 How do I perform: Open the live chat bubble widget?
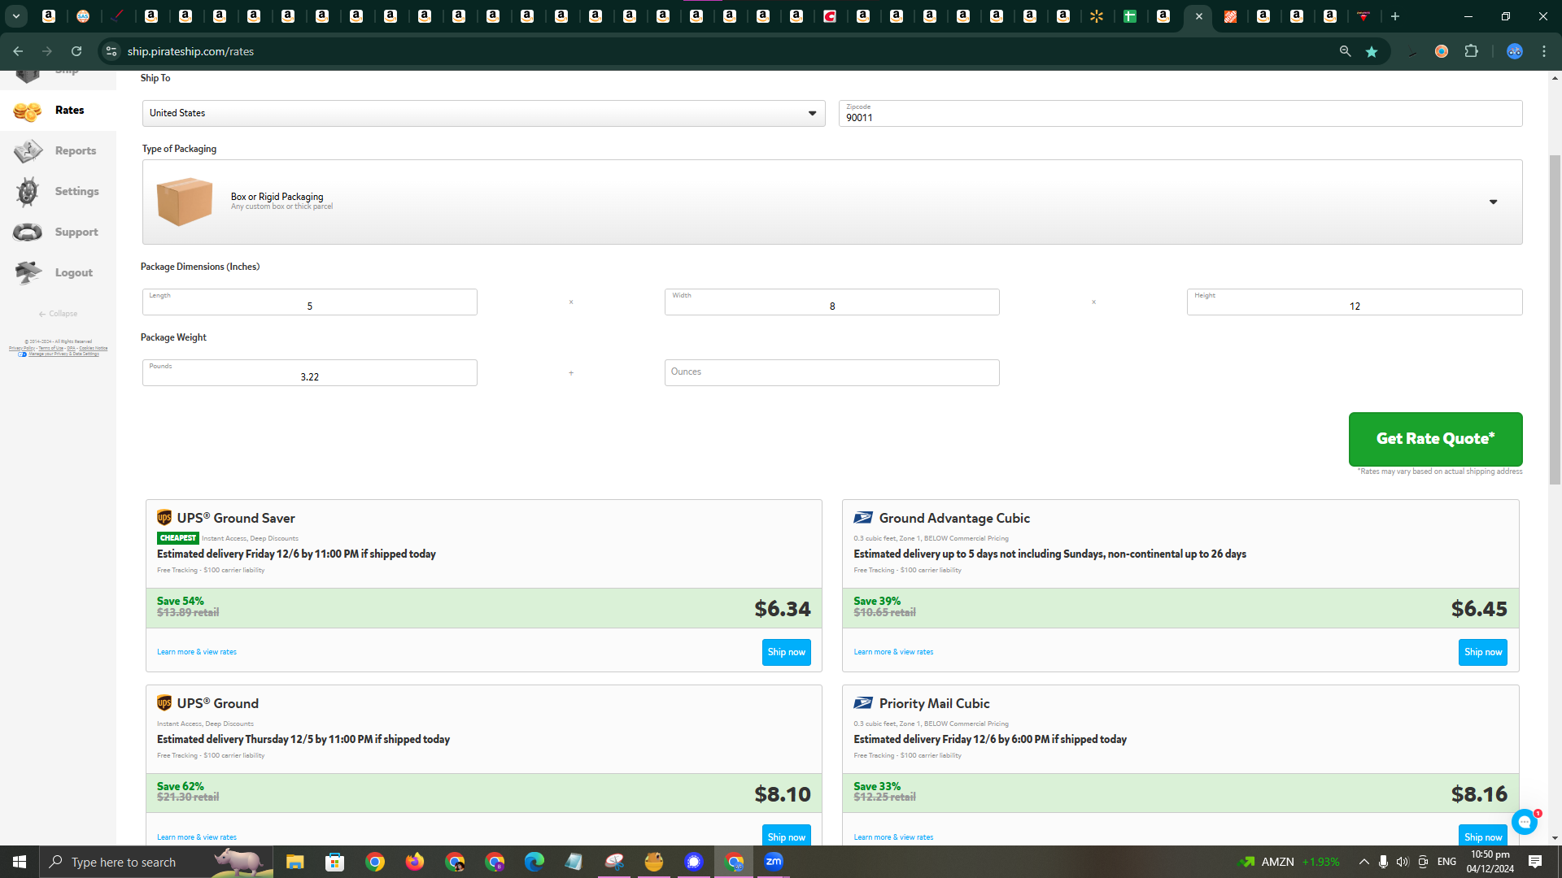(1525, 822)
